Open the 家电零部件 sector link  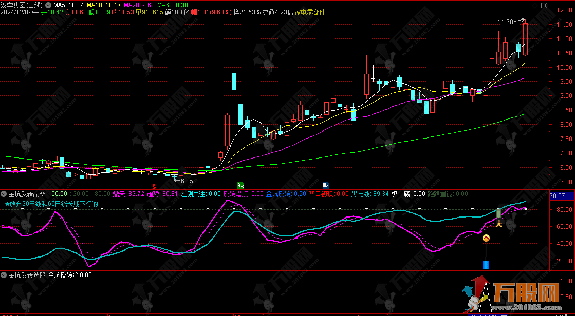click(310, 12)
